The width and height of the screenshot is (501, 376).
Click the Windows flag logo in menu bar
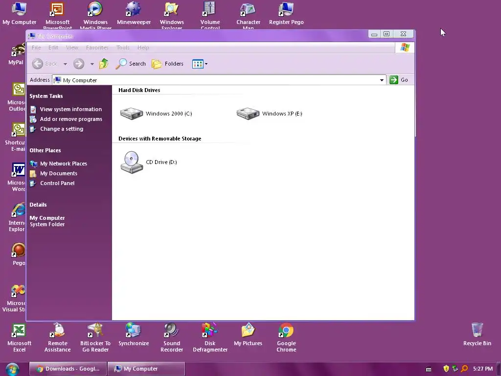(x=405, y=47)
